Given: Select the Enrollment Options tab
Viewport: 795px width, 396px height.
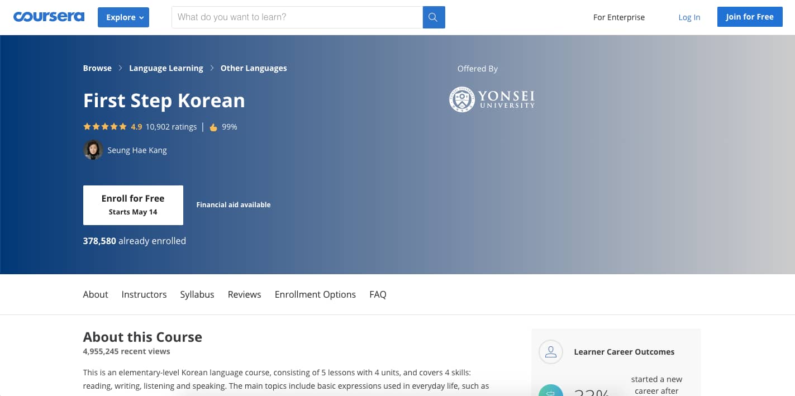Looking at the screenshot, I should [x=315, y=294].
